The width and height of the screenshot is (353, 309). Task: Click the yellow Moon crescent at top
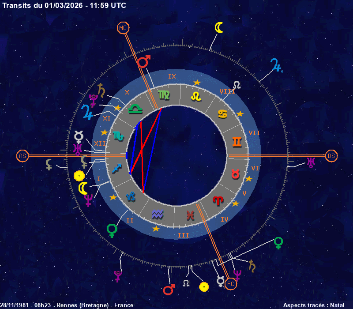tap(219, 27)
